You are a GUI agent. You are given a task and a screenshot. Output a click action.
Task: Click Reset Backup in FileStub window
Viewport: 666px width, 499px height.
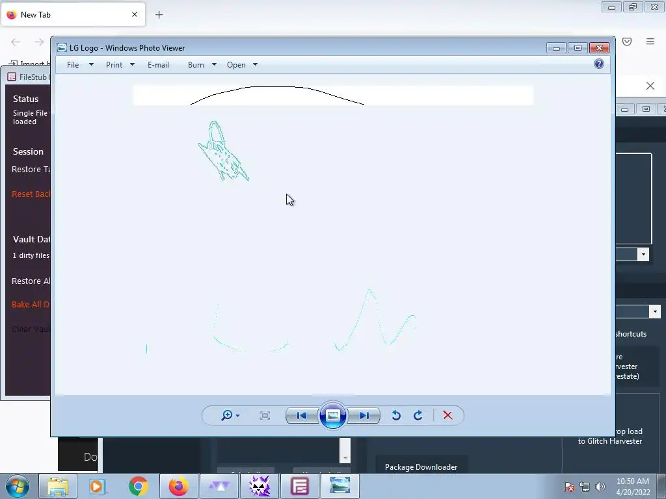coord(31,194)
